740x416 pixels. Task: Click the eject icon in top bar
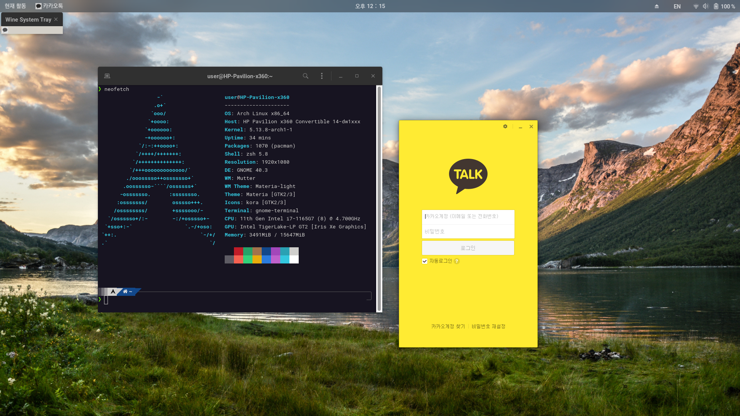click(657, 6)
